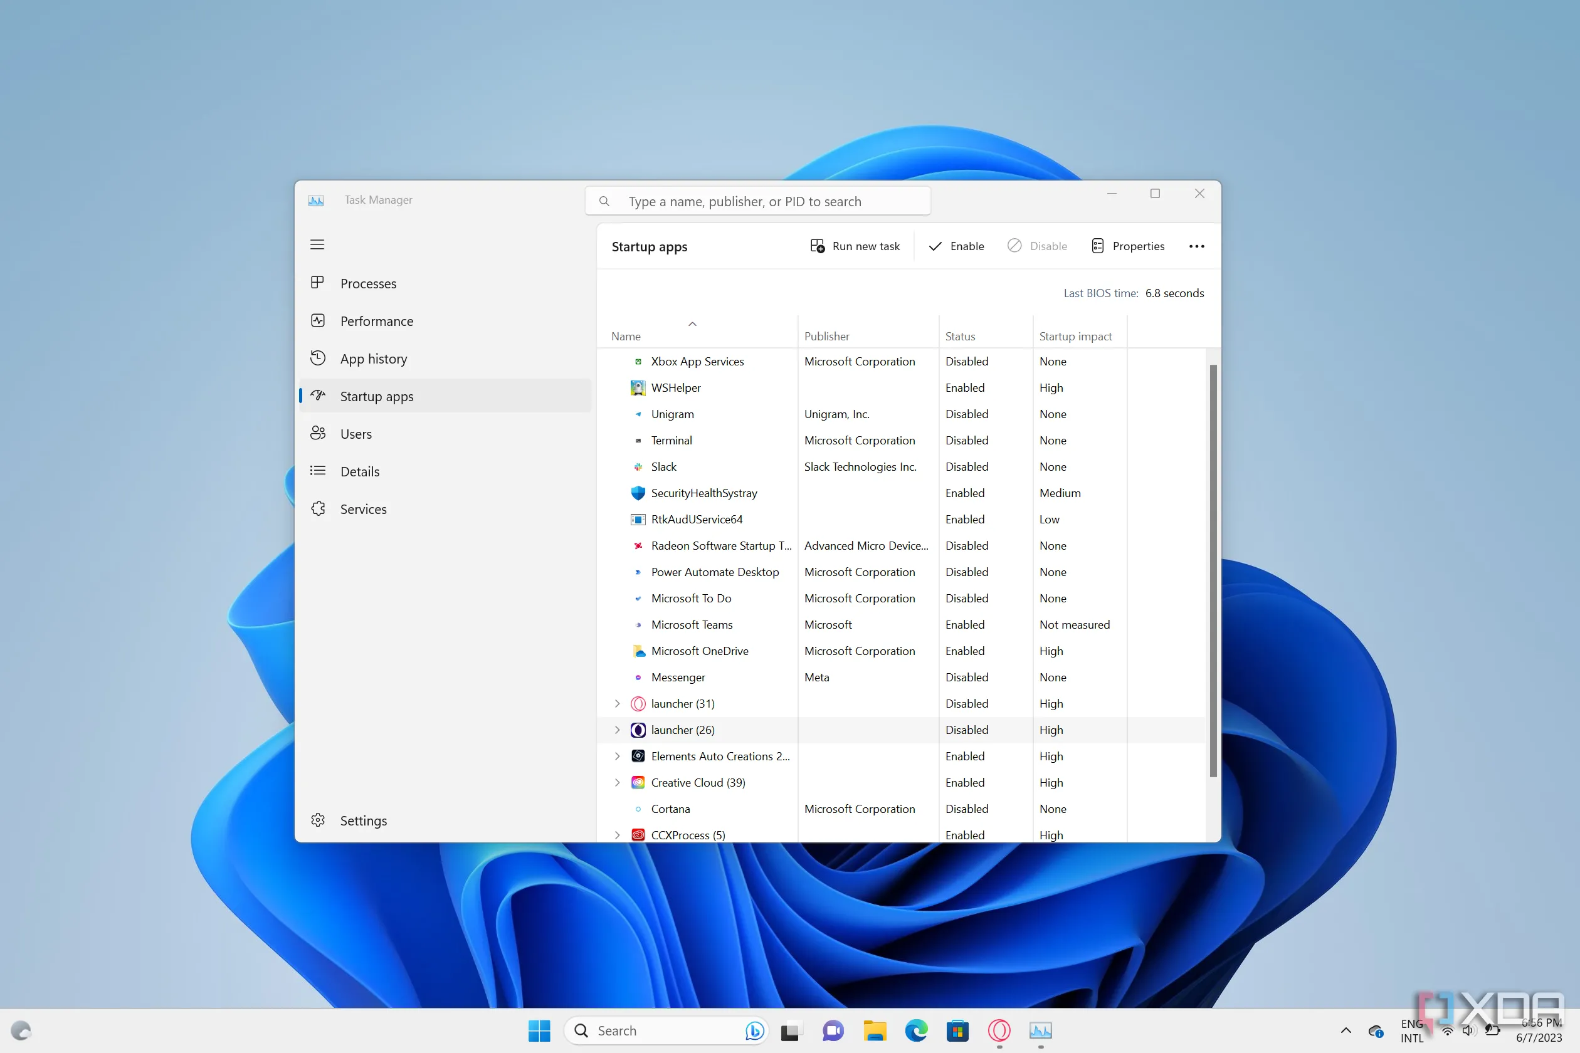Expand the launcher (31) group
This screenshot has width=1580, height=1053.
point(618,703)
